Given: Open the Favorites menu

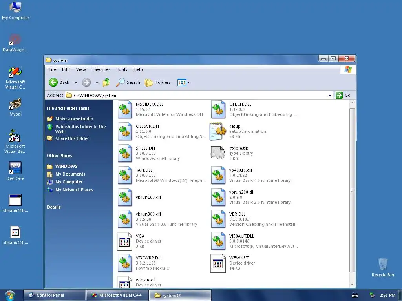Looking at the screenshot, I should coord(101,69).
